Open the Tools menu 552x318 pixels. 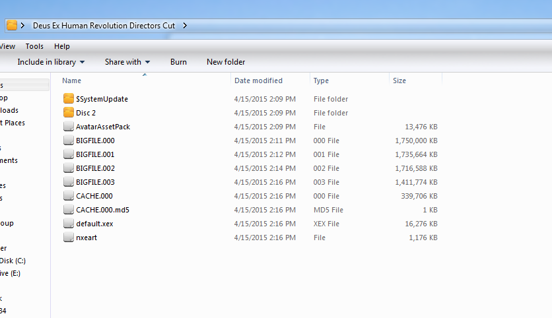[34, 47]
